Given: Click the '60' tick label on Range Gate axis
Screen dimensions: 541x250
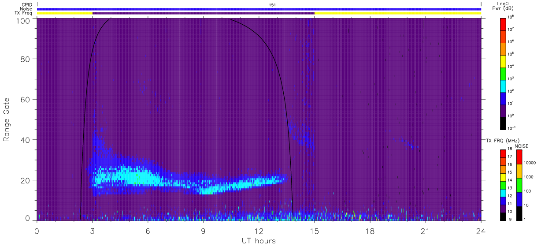Looking at the screenshot, I should (26, 99).
